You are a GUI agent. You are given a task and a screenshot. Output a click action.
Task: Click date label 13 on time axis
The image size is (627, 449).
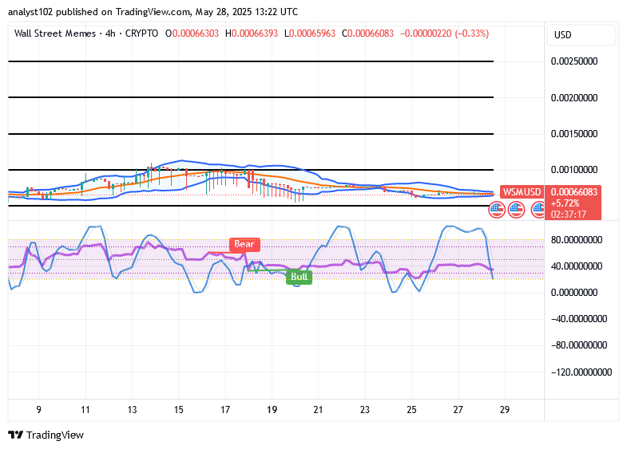(x=132, y=410)
